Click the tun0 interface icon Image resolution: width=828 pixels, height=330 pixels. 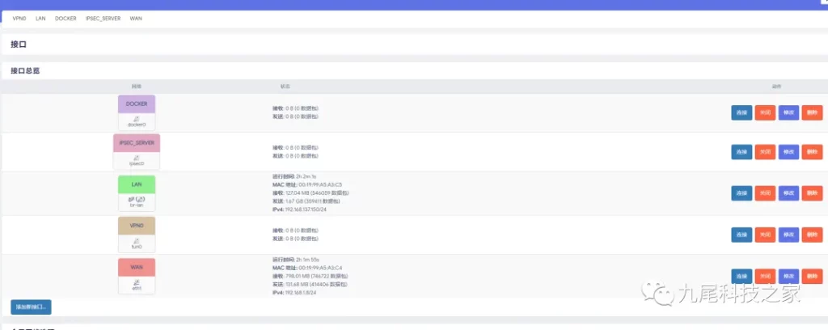136,240
